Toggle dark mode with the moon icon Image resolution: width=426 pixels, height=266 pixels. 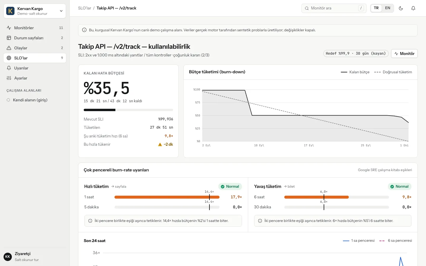click(x=401, y=8)
